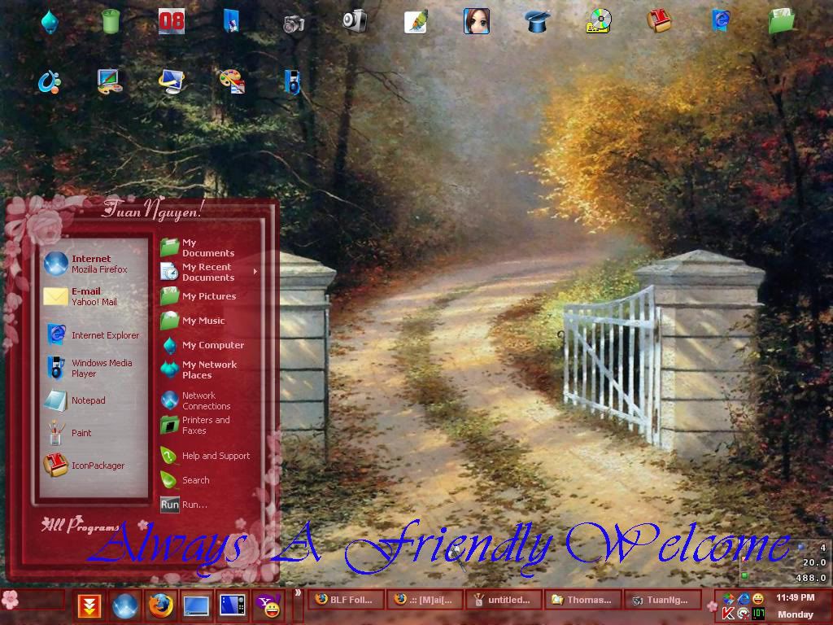
Task: Launch the orange download-arrows quick launch icon
Action: [x=89, y=605]
